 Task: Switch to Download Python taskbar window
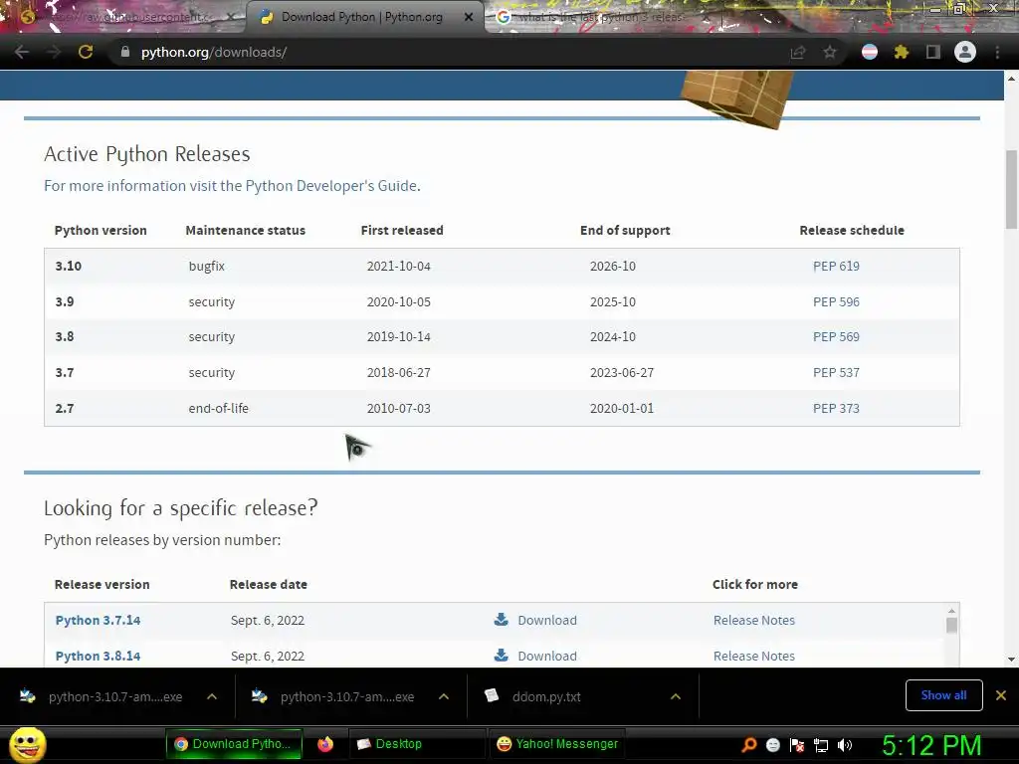(234, 744)
